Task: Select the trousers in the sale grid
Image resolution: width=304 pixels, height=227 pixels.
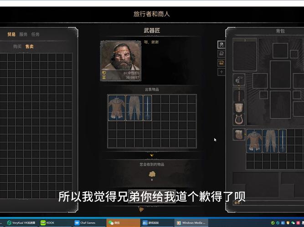Action: click(134, 108)
